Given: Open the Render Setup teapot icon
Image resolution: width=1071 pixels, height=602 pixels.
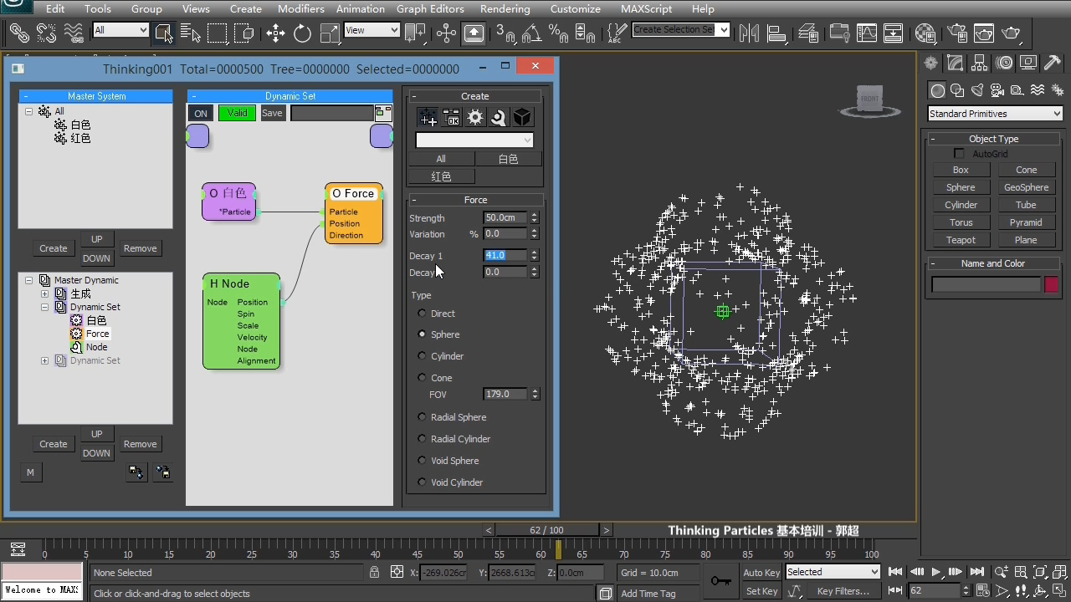Looking at the screenshot, I should coord(956,33).
